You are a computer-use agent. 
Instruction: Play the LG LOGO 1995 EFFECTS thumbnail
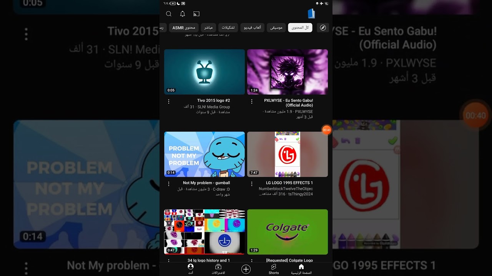288,154
